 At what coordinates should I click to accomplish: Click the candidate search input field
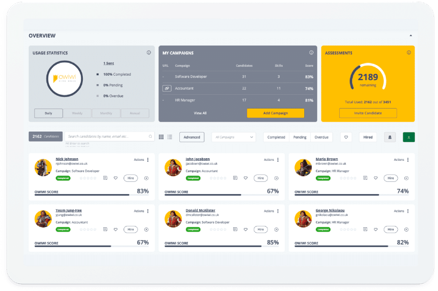[109, 136]
